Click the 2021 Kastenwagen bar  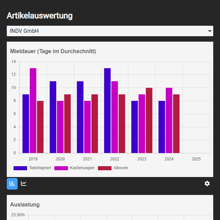coord(87,127)
